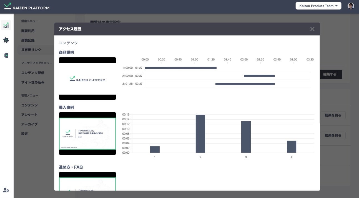Click the 00:16 y-axis label
The width and height of the screenshot is (359, 198).
coord(126,115)
